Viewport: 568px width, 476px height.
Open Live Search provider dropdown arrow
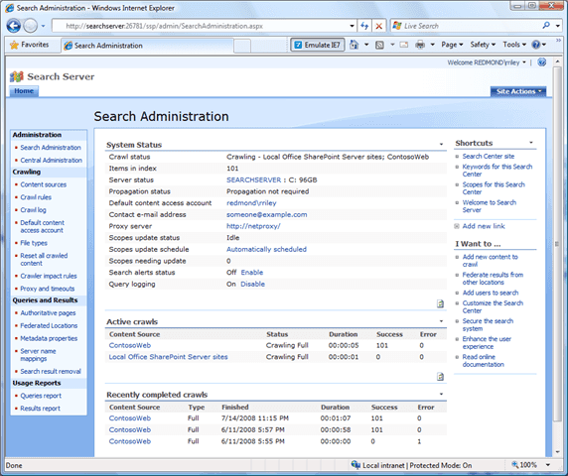[x=557, y=26]
